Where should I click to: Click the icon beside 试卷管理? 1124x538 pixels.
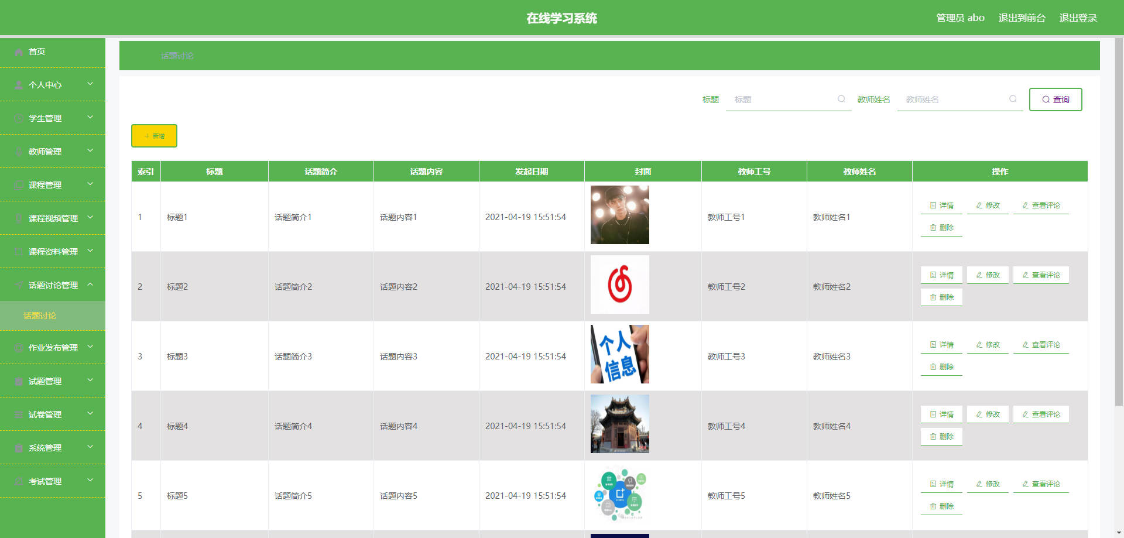click(19, 414)
